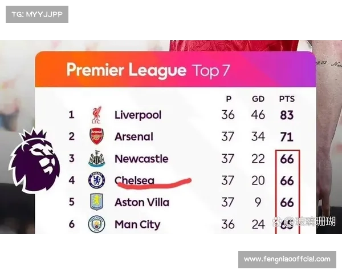Click the Man City club crest
Viewport: 342px width, 274px height.
pos(96,224)
